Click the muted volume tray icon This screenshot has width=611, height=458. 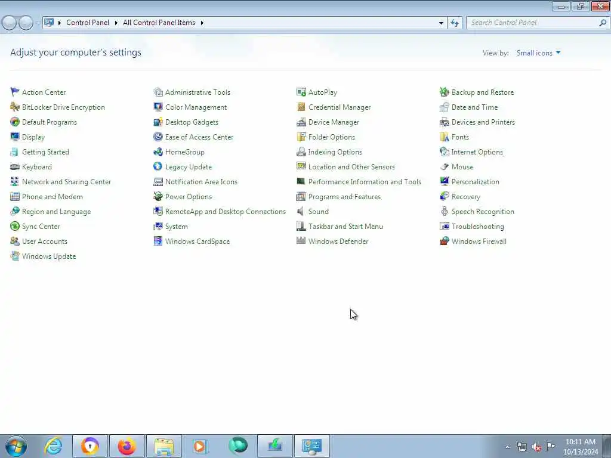coord(536,447)
